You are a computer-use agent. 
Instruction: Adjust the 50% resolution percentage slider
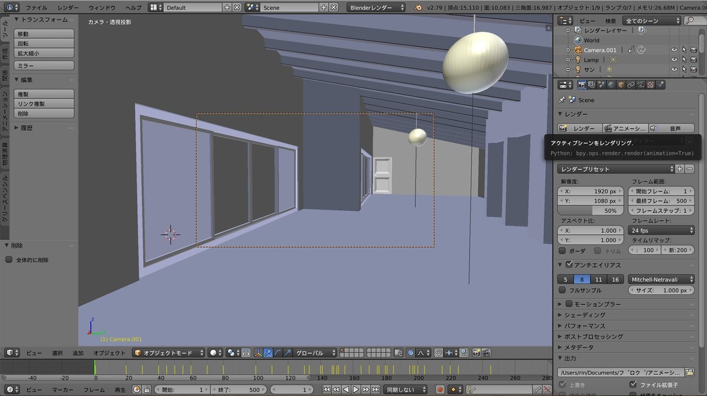click(x=591, y=211)
